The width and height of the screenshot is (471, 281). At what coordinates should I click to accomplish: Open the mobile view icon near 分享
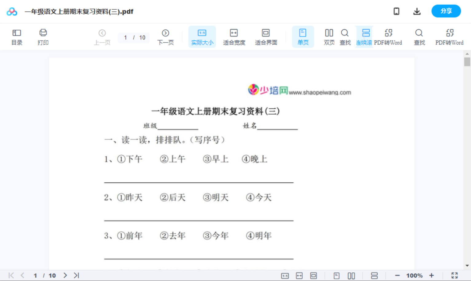point(396,11)
